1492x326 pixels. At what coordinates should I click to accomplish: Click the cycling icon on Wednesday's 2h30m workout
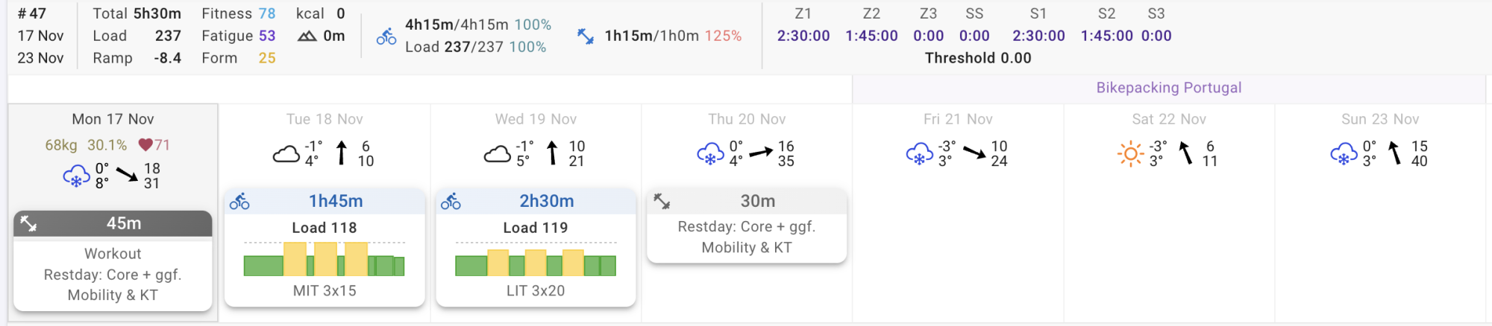pyautogui.click(x=451, y=202)
